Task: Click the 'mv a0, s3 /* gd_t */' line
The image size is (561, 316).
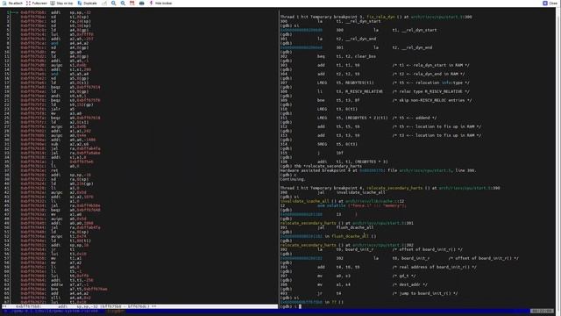Action: (348, 276)
